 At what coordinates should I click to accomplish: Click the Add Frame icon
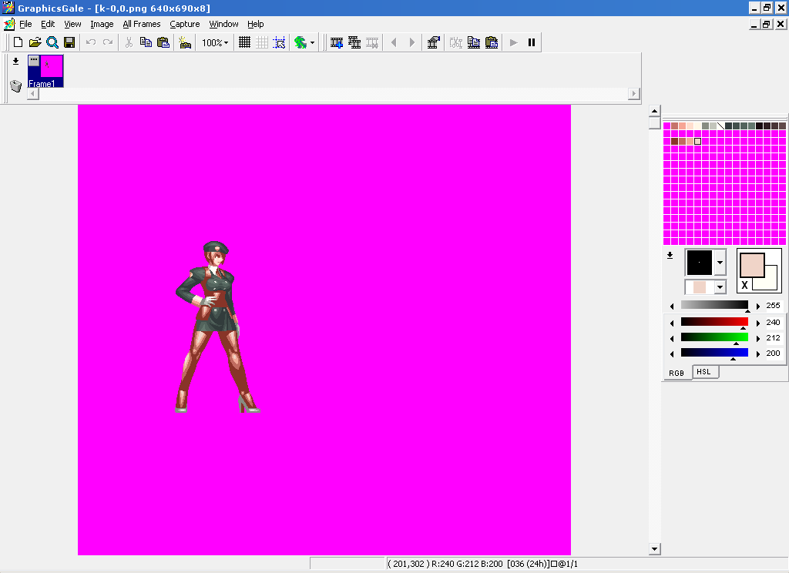coord(337,42)
